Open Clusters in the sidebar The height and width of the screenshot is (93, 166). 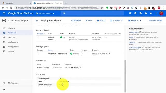coord(11,28)
